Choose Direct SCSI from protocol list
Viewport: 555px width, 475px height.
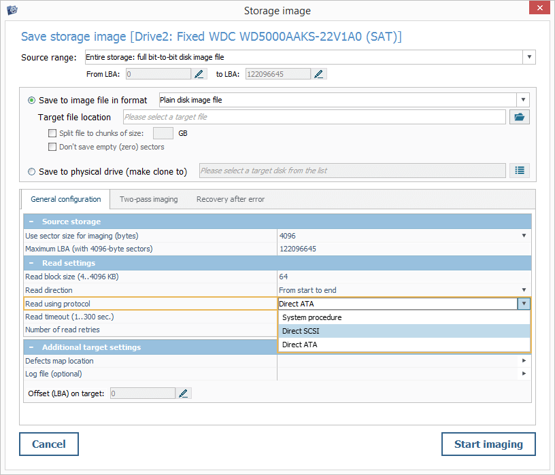tap(301, 331)
